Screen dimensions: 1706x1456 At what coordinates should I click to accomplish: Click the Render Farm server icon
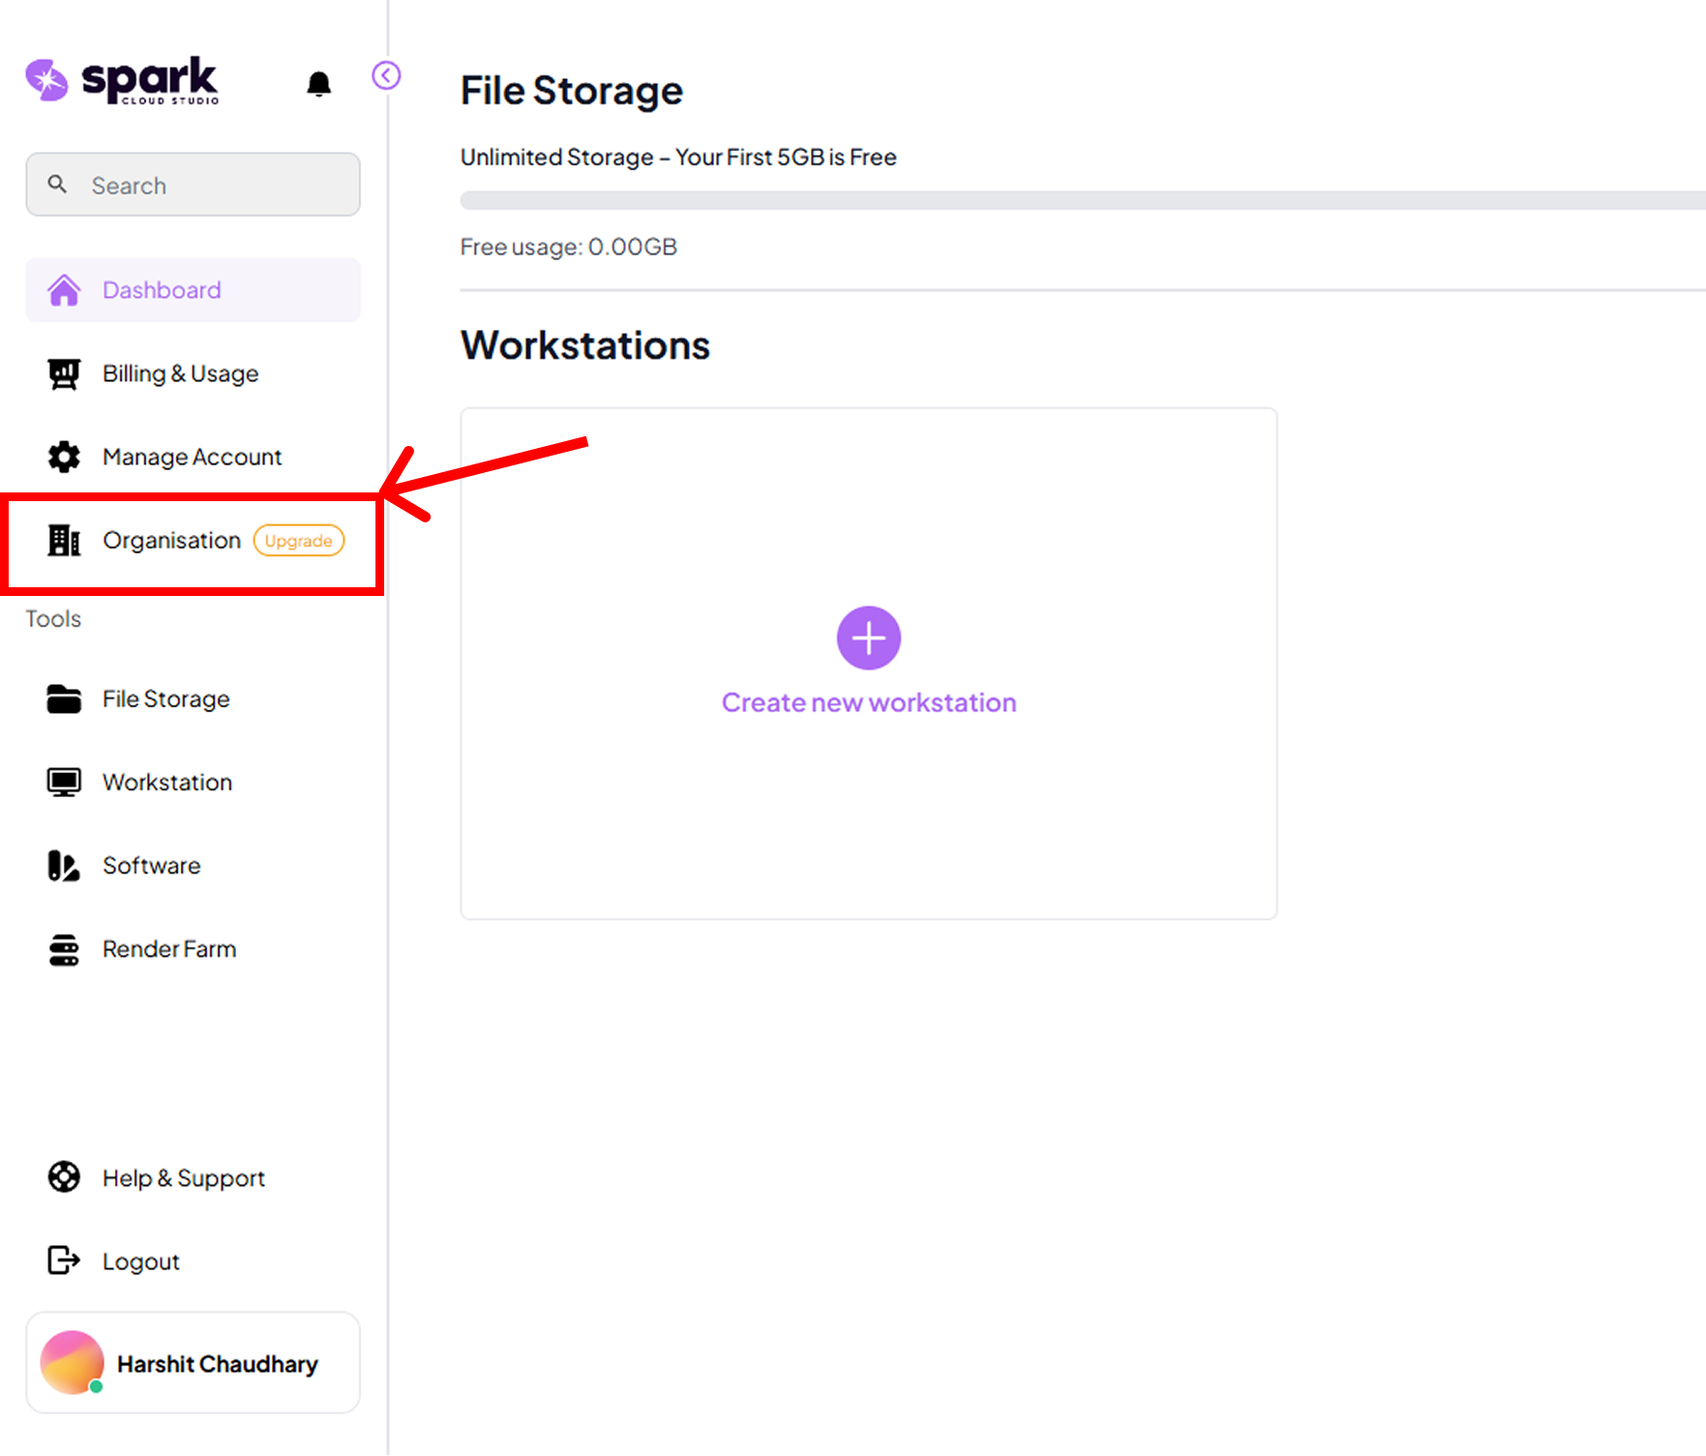(63, 949)
